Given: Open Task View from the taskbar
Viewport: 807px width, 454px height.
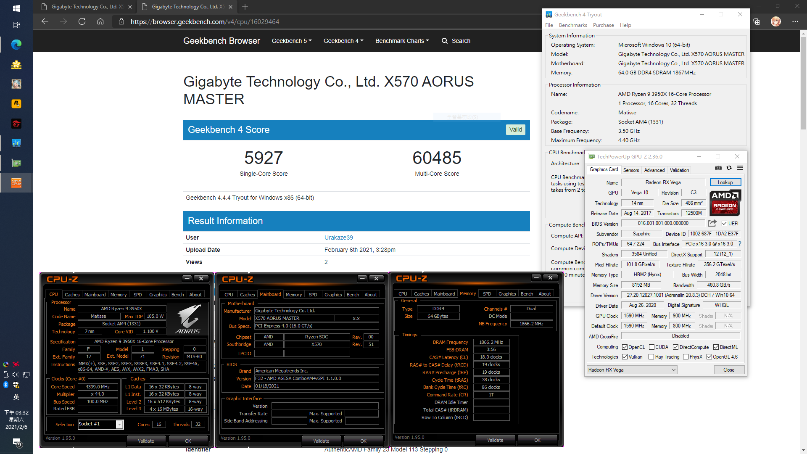Looking at the screenshot, I should click(16, 25).
